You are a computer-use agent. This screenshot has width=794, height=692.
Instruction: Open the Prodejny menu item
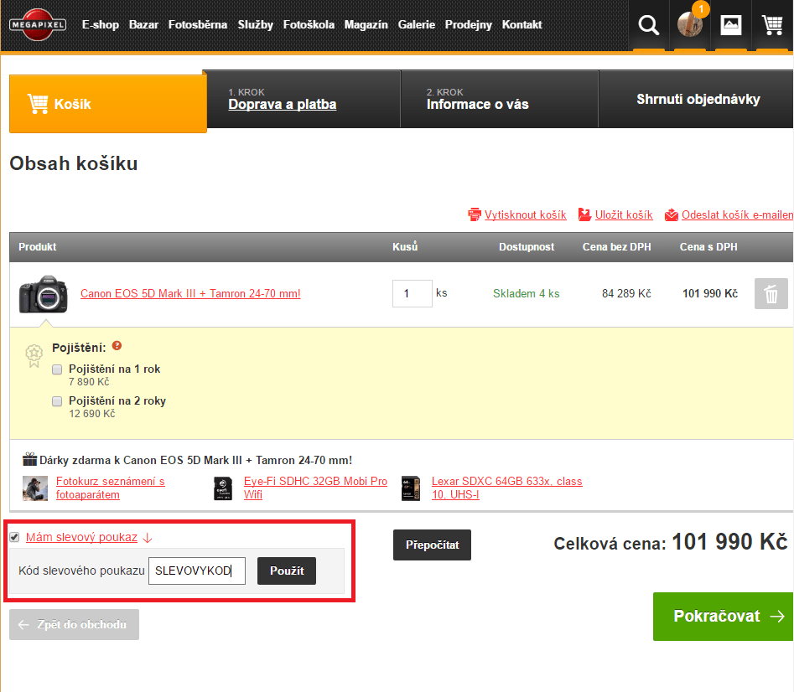coord(469,24)
